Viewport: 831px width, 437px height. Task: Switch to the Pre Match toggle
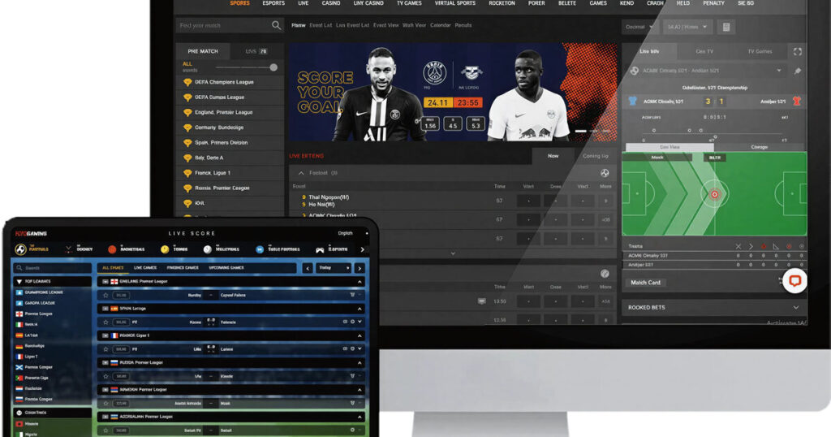(203, 51)
